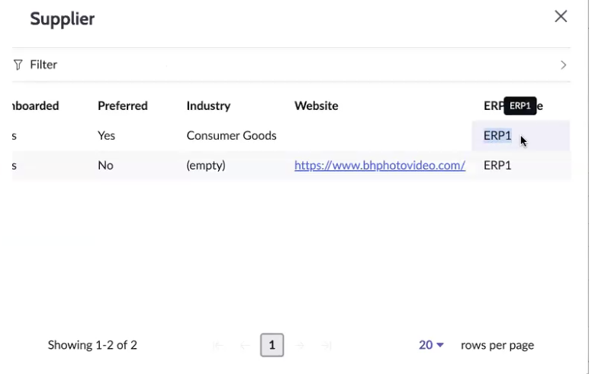Click the Consumer Goods industry cell
Viewport: 592px width, 374px height.
click(231, 136)
